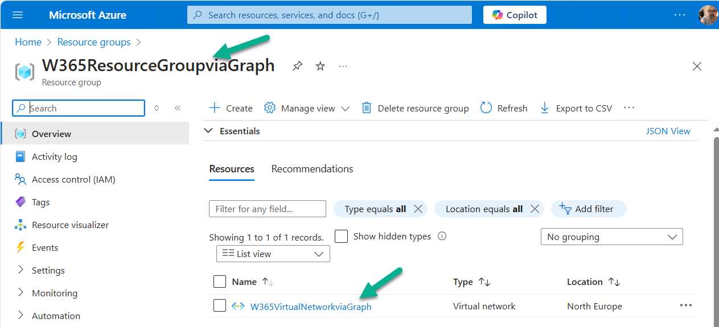
Task: Open more options next to title star
Action: point(343,66)
